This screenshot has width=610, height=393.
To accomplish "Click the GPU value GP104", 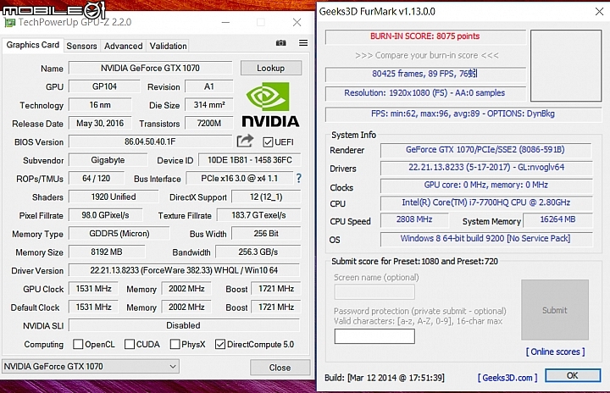I will (x=104, y=86).
